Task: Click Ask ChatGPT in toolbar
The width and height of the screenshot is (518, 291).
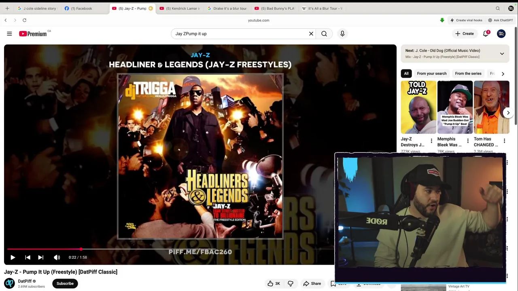Action: point(500,20)
